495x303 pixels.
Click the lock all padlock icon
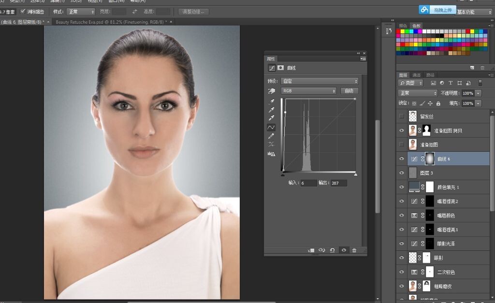[438, 103]
